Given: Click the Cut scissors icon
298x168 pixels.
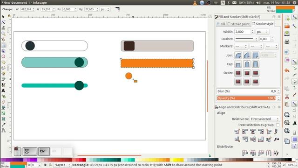Looking at the screenshot, I should click(x=287, y=97).
